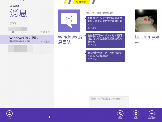The image size is (162, 122).
Task: Select the Windows 消息团队 conversation
Action: 27,40
